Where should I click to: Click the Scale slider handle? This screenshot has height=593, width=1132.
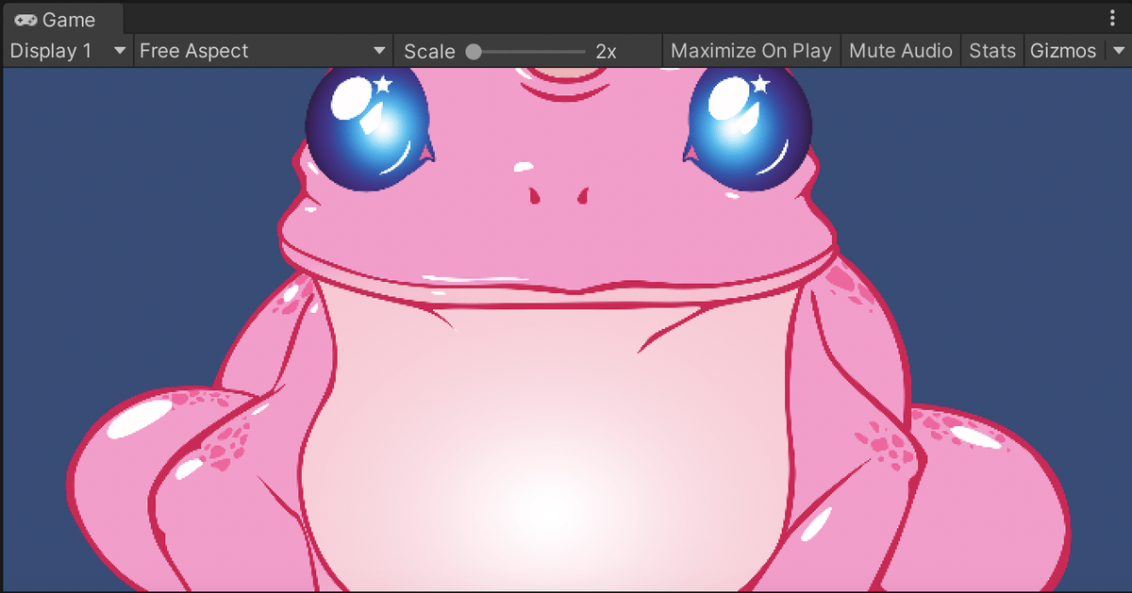pyautogui.click(x=474, y=52)
